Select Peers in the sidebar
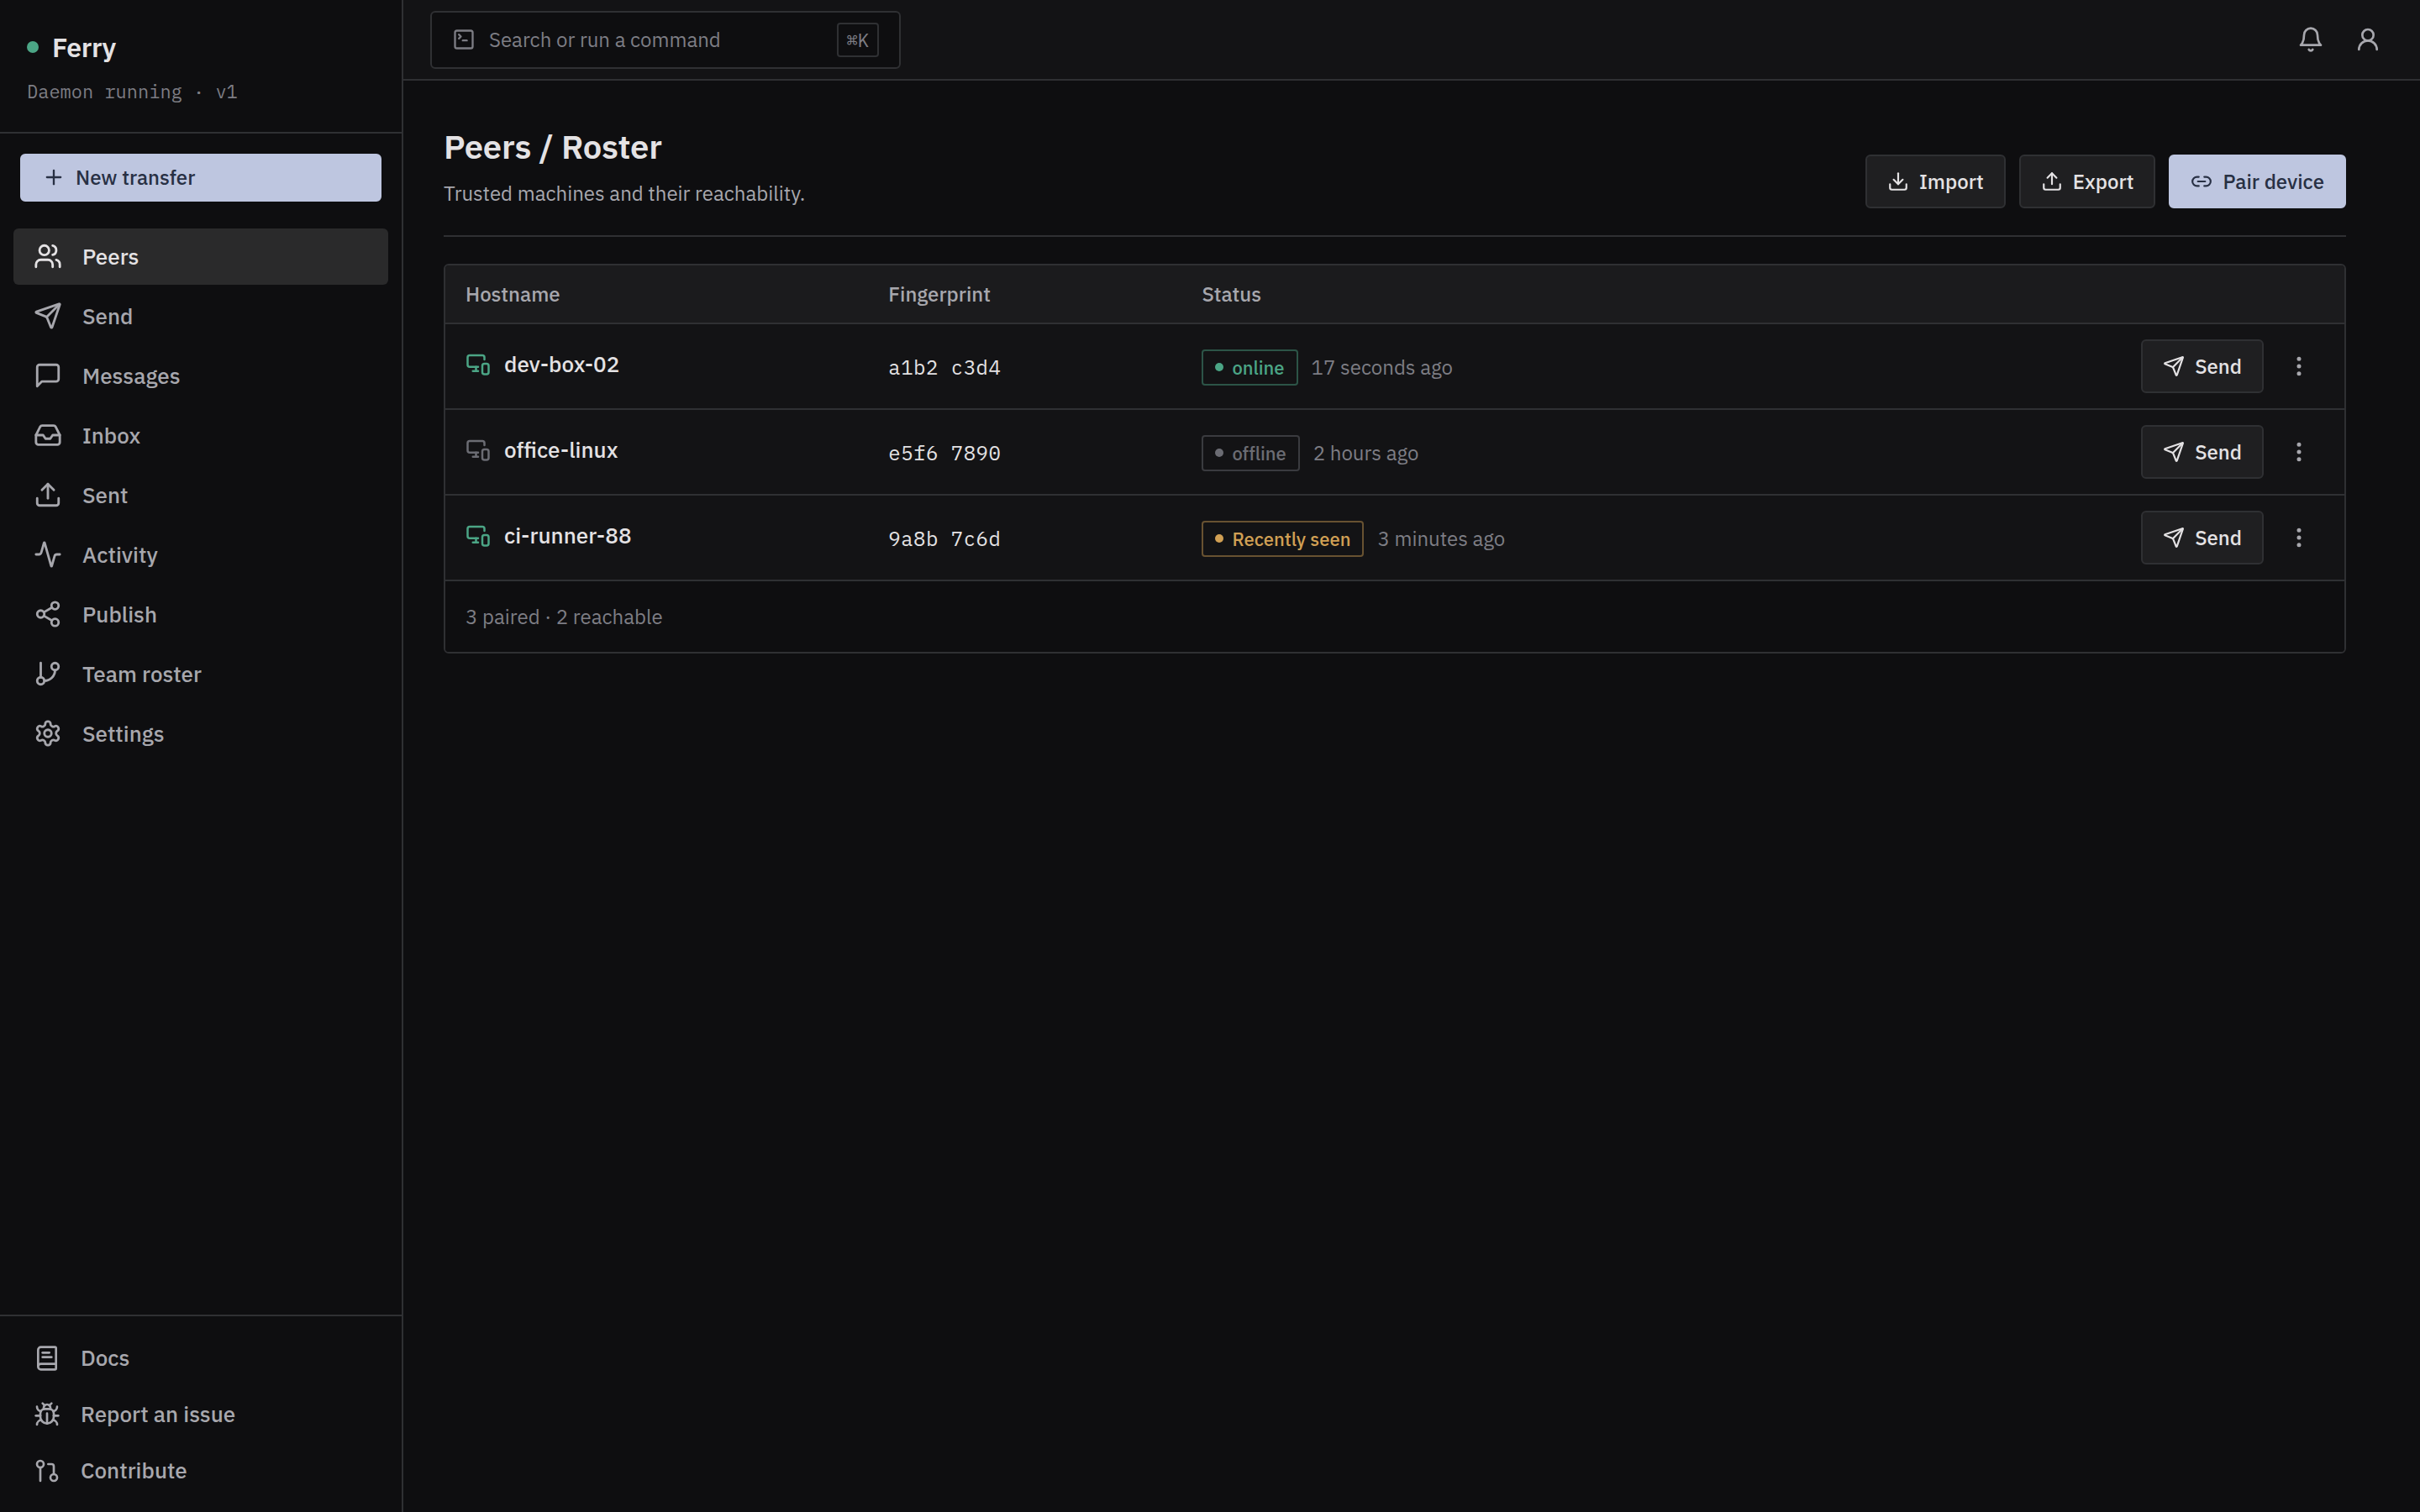Screen dimensions: 2420x1512 tap(201, 257)
